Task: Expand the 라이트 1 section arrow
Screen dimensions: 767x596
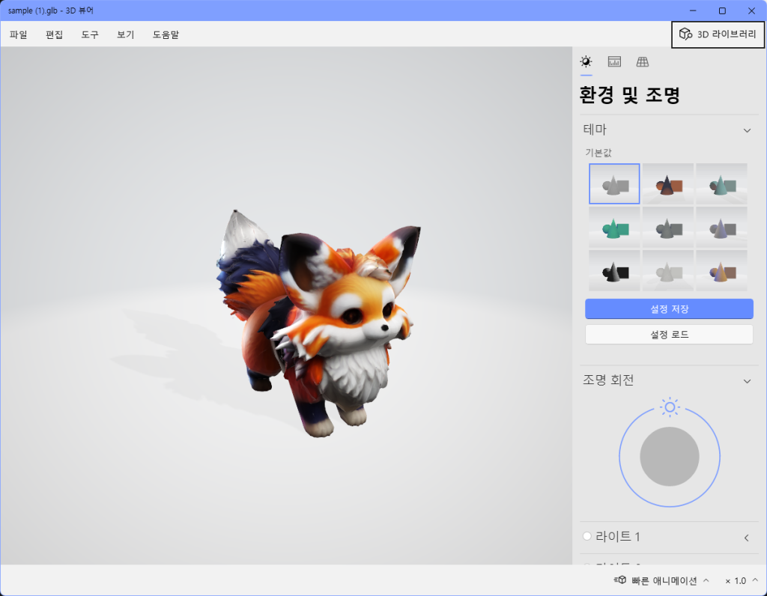Action: 747,538
